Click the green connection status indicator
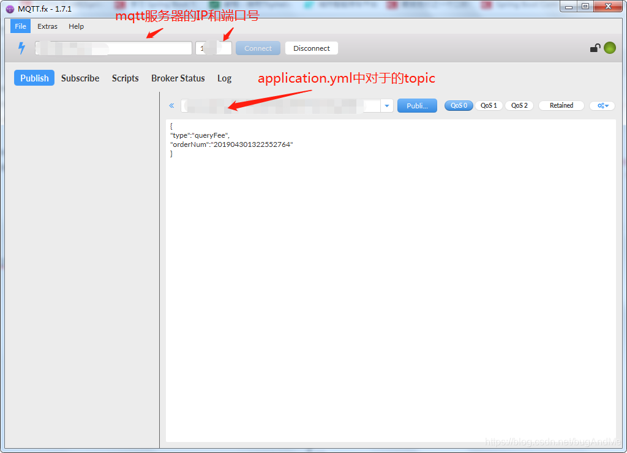 tap(610, 48)
